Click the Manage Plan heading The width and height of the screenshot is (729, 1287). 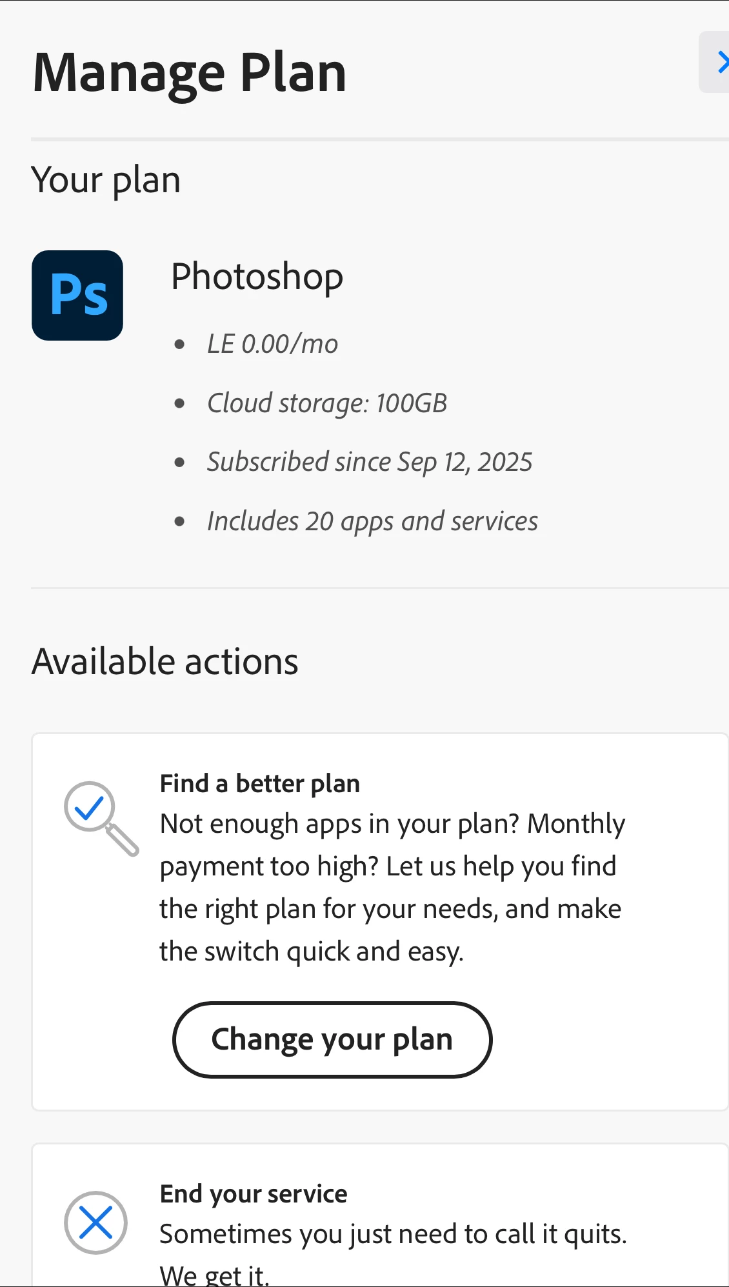[x=189, y=73]
